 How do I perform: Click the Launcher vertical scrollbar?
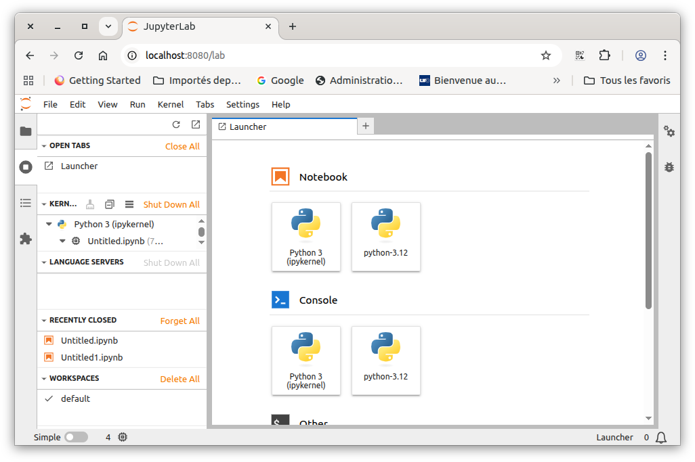click(x=648, y=230)
